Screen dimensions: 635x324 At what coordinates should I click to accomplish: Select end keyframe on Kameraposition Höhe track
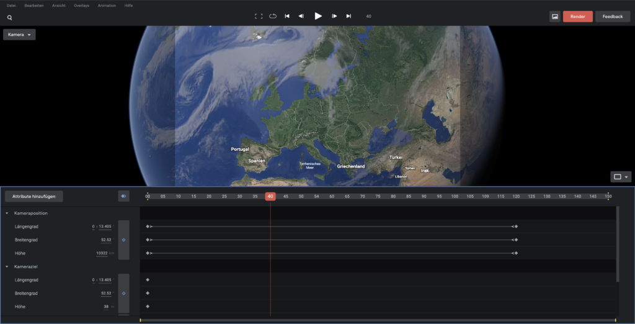pos(516,253)
